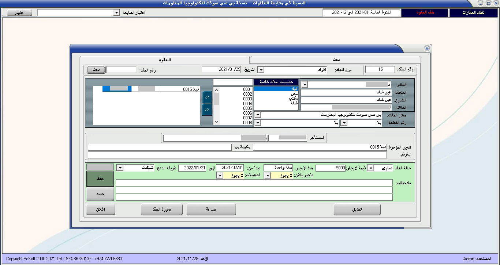
Task: Open the نظام العقارات top tab
Action: (474, 13)
